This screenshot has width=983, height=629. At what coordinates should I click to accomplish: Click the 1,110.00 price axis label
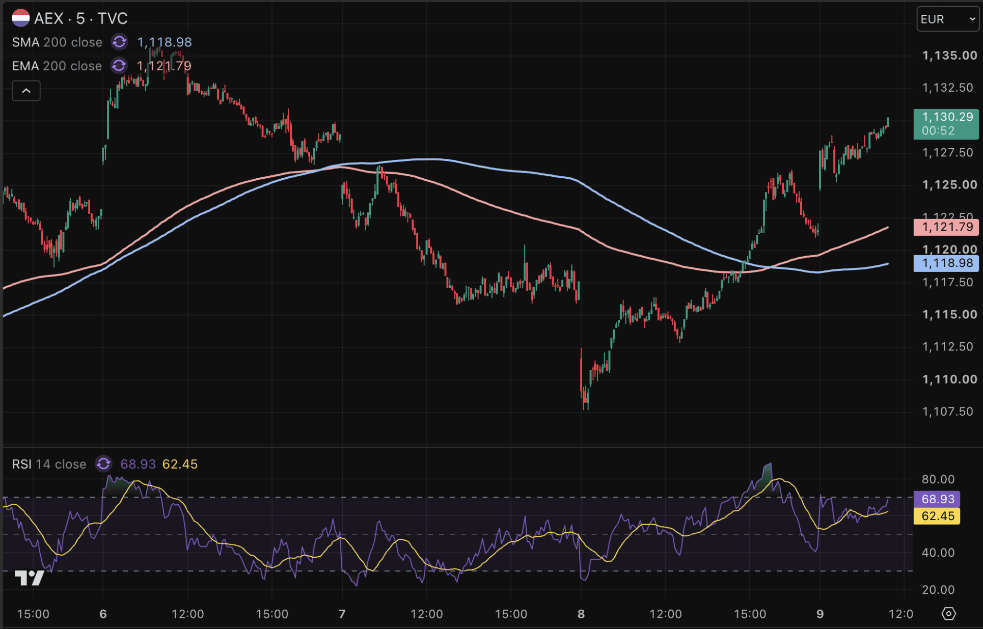(949, 379)
